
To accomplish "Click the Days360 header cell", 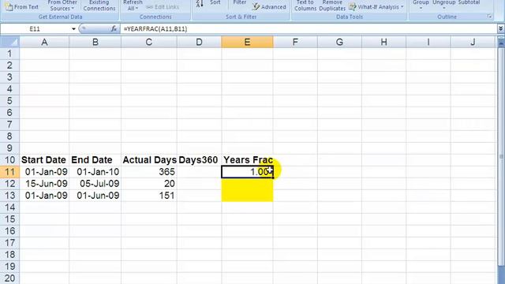I will tap(199, 160).
